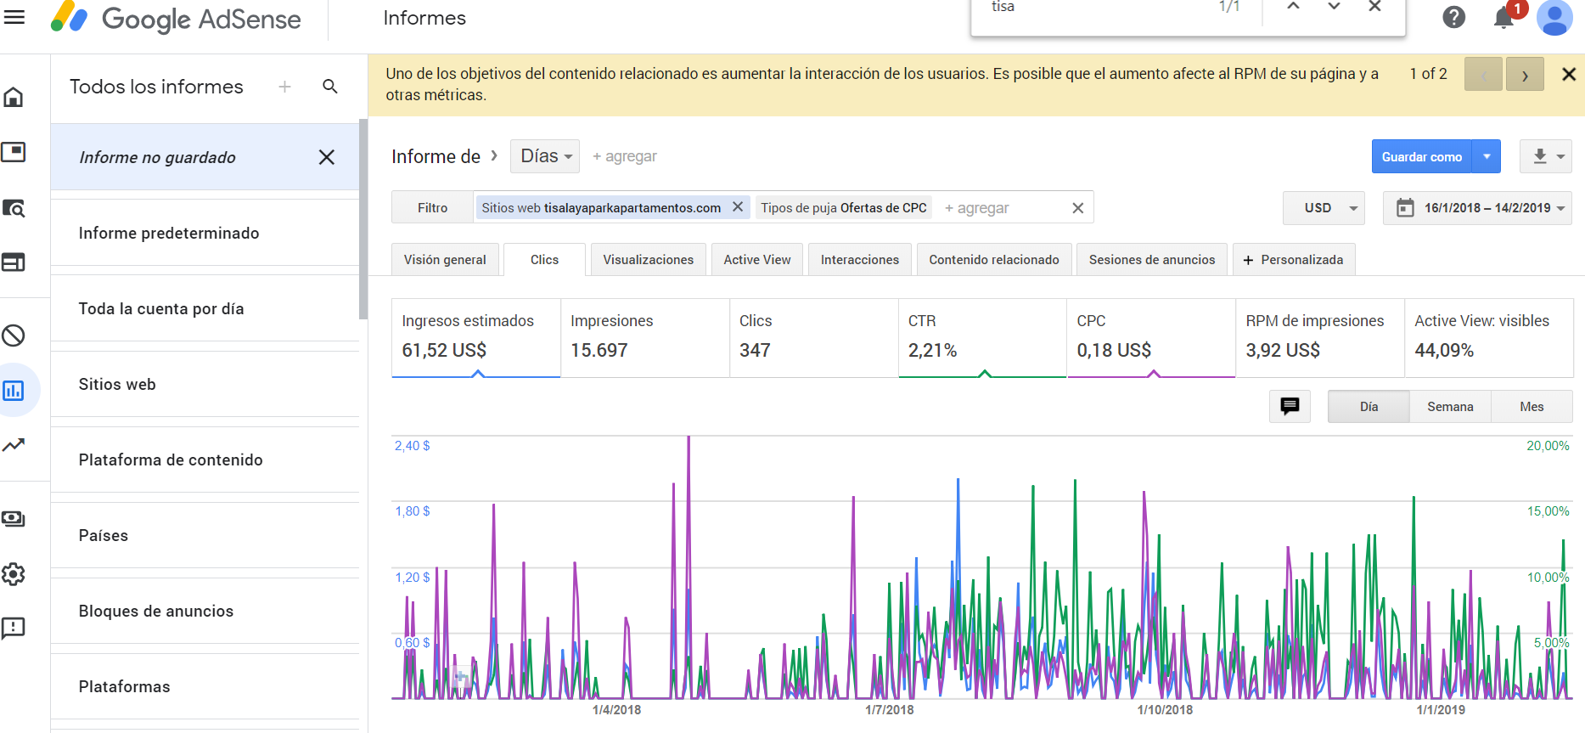Add a Personalizada custom tab
This screenshot has height=733, width=1585.
pyautogui.click(x=1293, y=260)
